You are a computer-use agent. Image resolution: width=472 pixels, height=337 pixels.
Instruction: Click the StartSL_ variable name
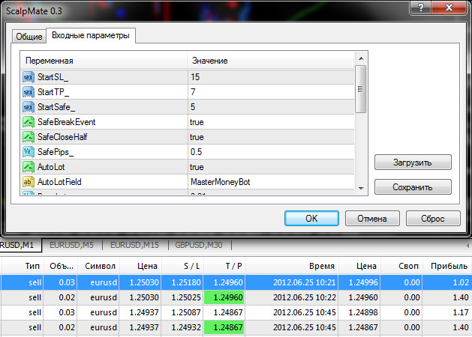tap(53, 77)
